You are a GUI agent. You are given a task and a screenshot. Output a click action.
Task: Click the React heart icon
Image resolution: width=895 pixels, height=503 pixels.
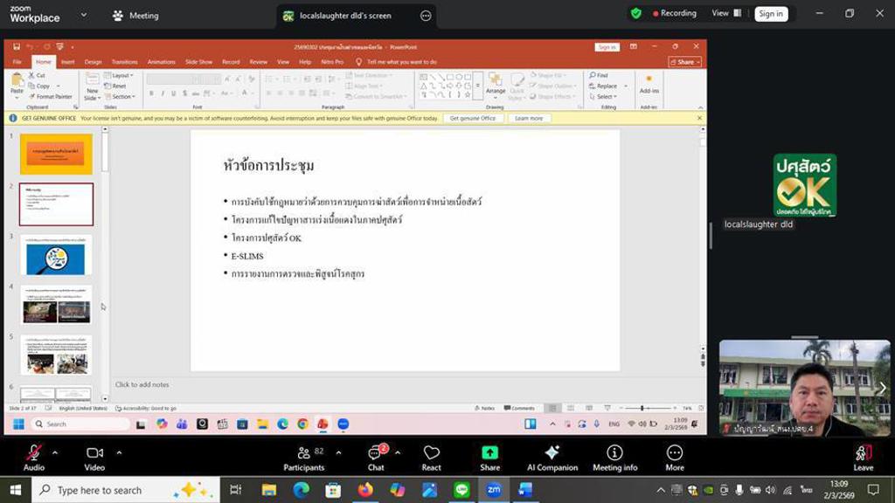(431, 453)
